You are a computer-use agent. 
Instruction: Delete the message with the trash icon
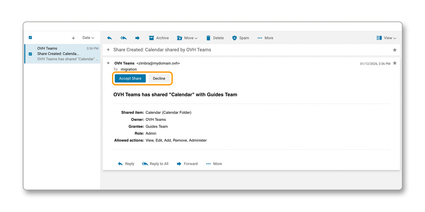tap(215, 38)
